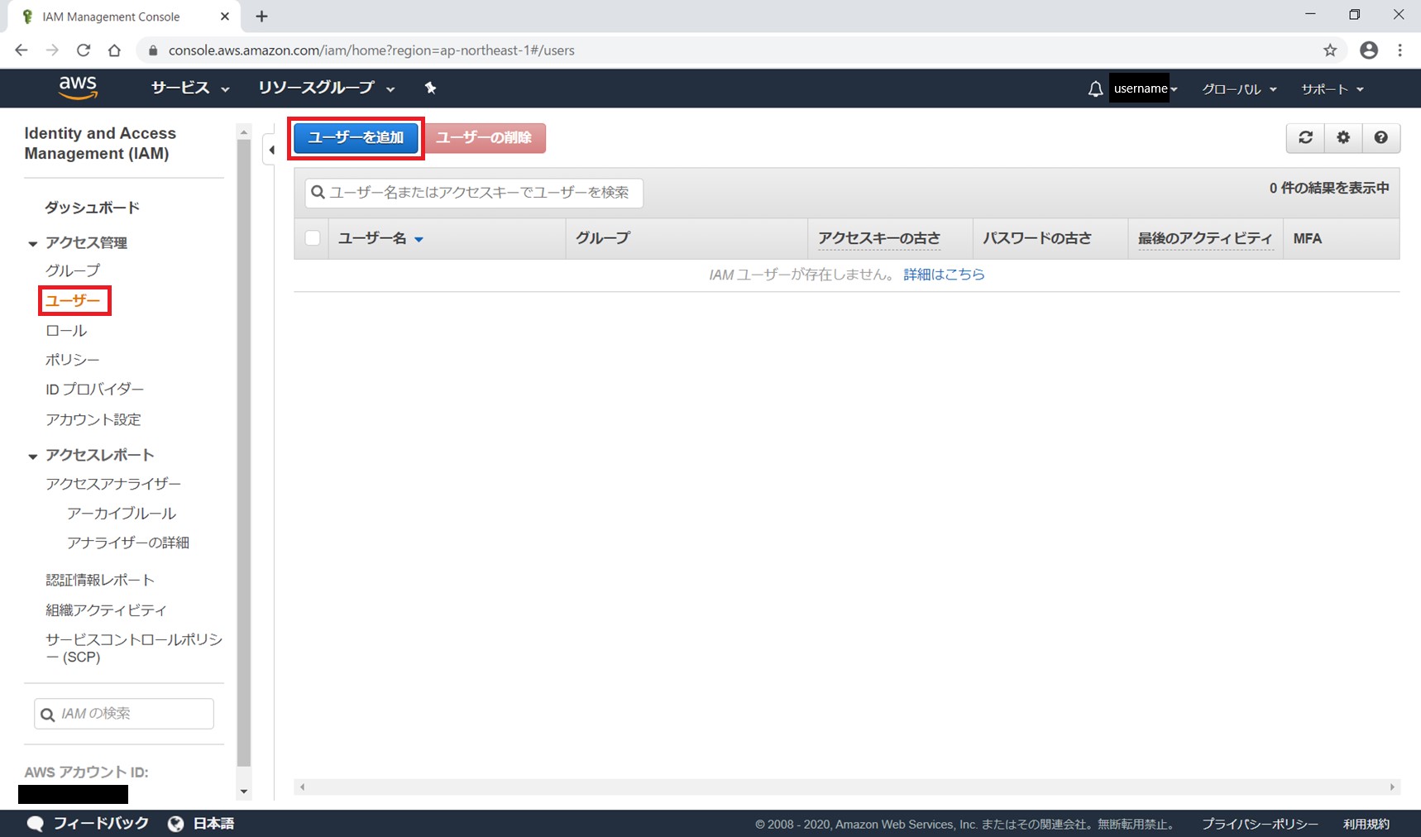Collapse the side navigation panel arrow
Viewport: 1421px width, 837px height.
click(x=270, y=150)
